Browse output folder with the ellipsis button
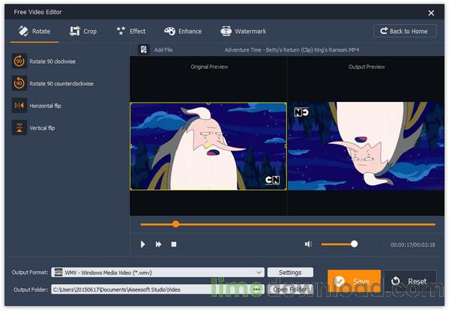The width and height of the screenshot is (449, 311). pos(257,289)
